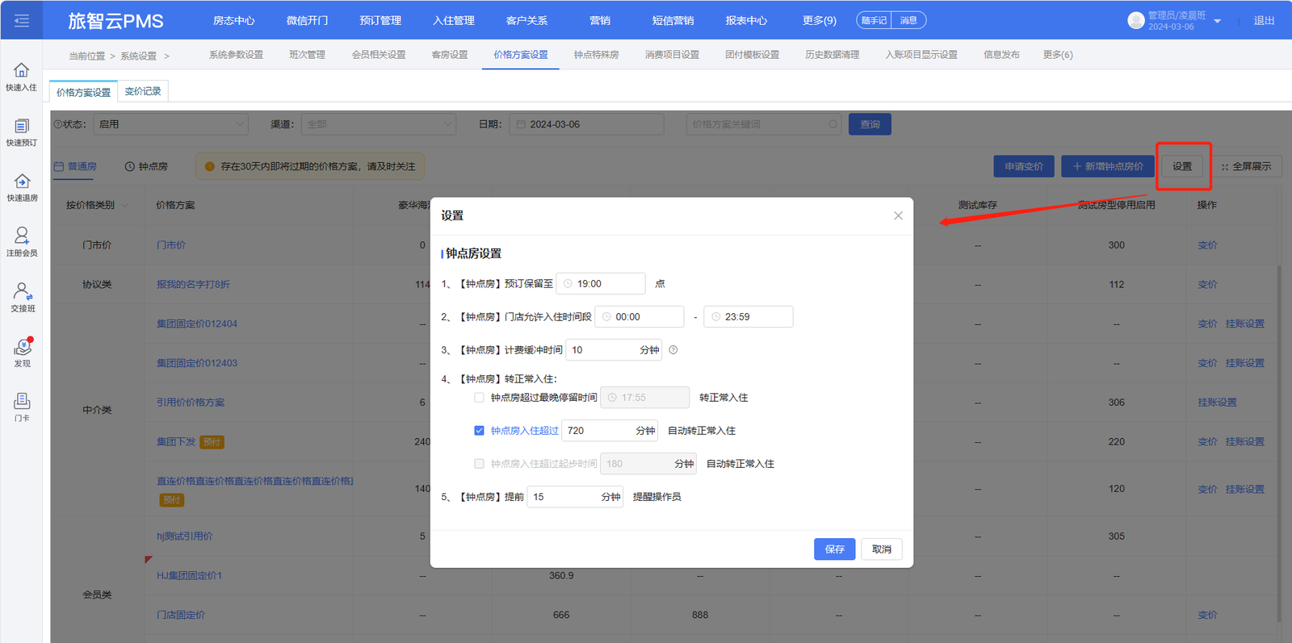The height and width of the screenshot is (643, 1292).
Task: Click the 保存 button in the dialog
Action: (x=835, y=549)
